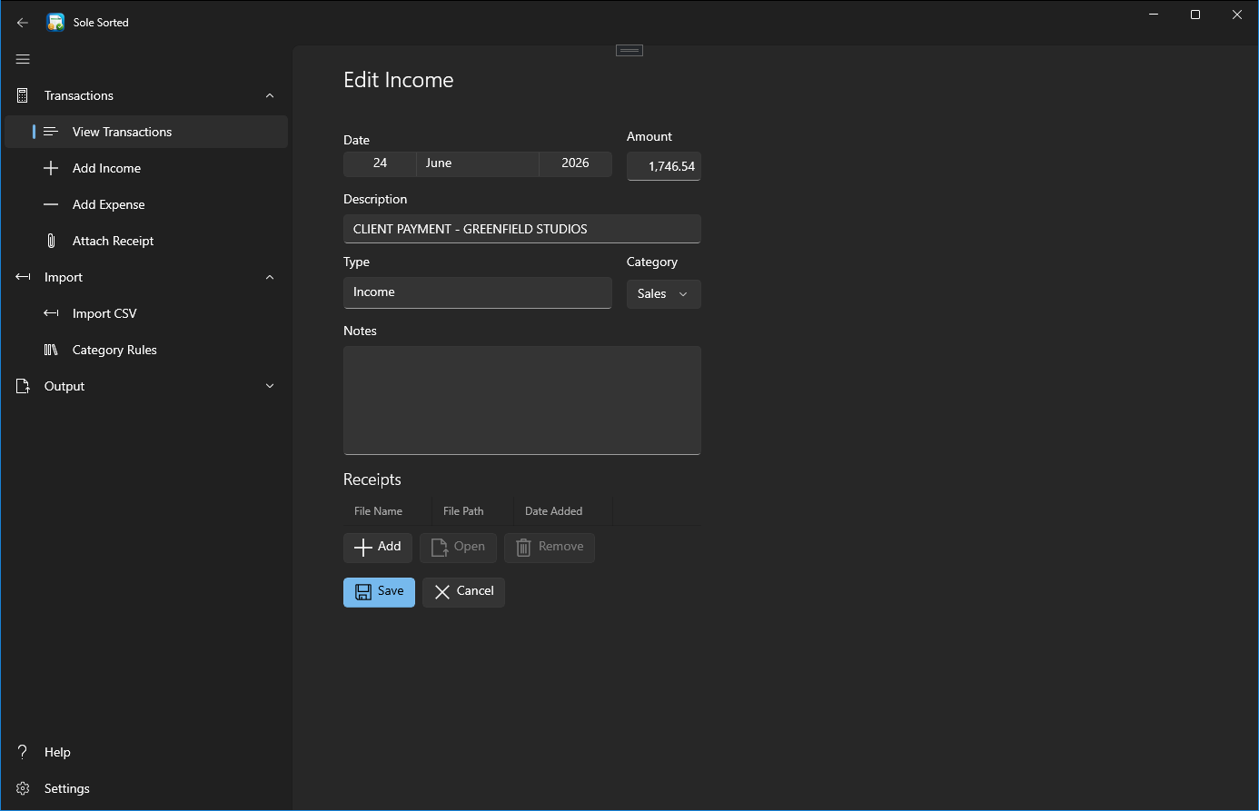
Task: Click the Type field showing Income
Action: point(477,292)
